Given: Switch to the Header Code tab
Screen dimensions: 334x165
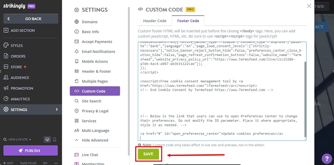Looking at the screenshot, I should (x=155, y=21).
